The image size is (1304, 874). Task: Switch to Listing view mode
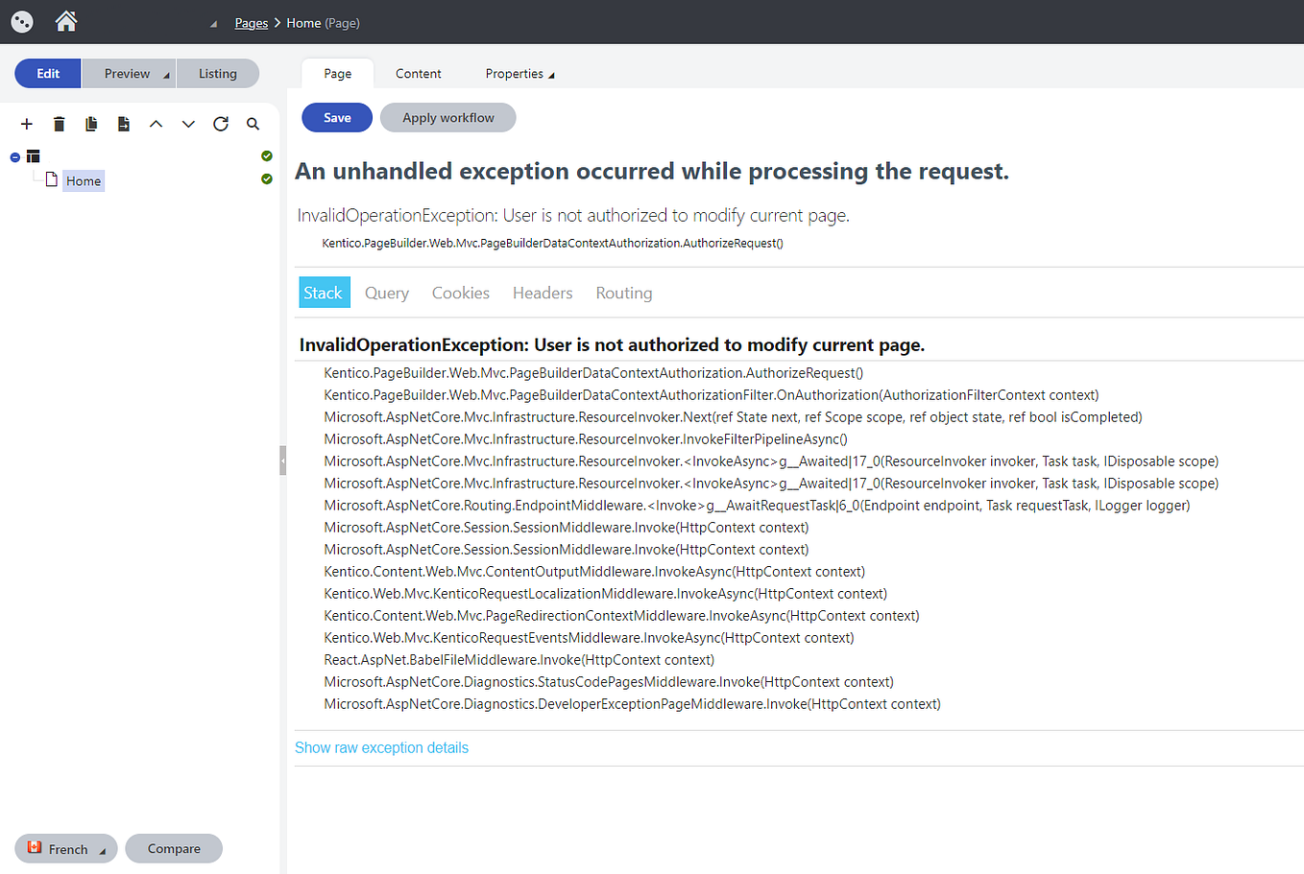click(218, 73)
